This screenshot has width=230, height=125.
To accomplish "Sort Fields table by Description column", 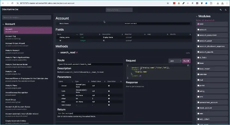I will pos(112,34).
